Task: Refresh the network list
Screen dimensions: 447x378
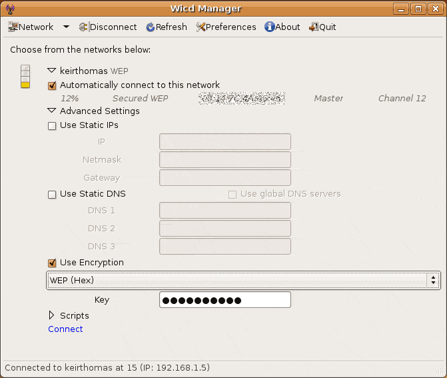Action: 167,27
